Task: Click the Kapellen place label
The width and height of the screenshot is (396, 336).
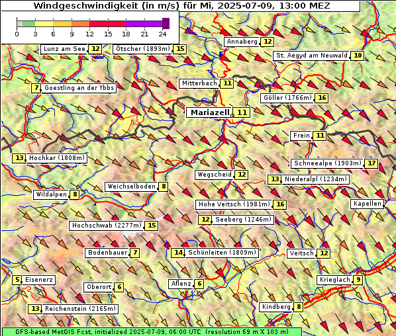Action: click(367, 204)
